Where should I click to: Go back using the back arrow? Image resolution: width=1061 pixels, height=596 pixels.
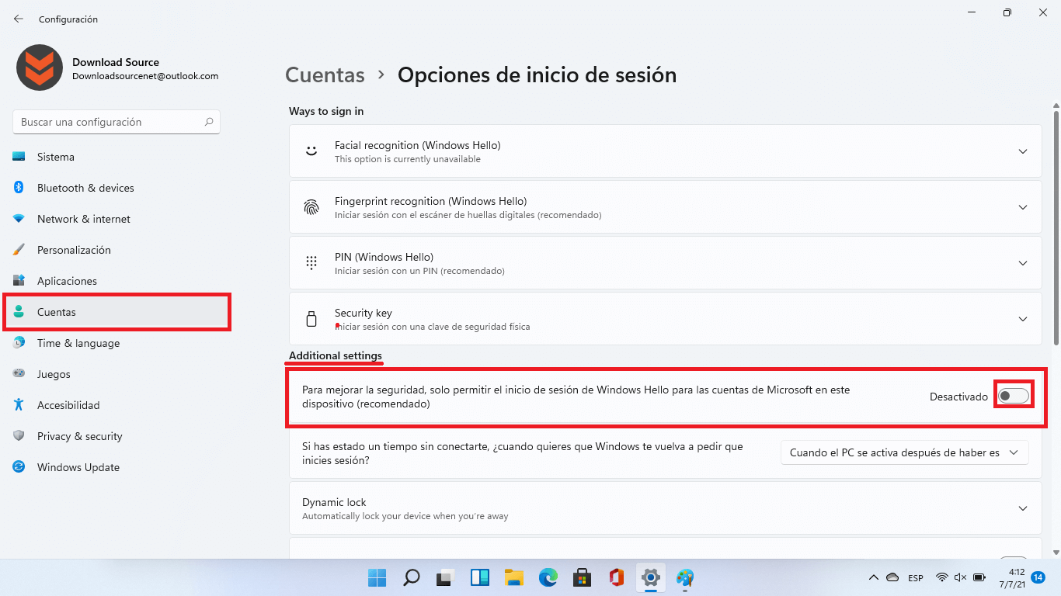[x=19, y=19]
